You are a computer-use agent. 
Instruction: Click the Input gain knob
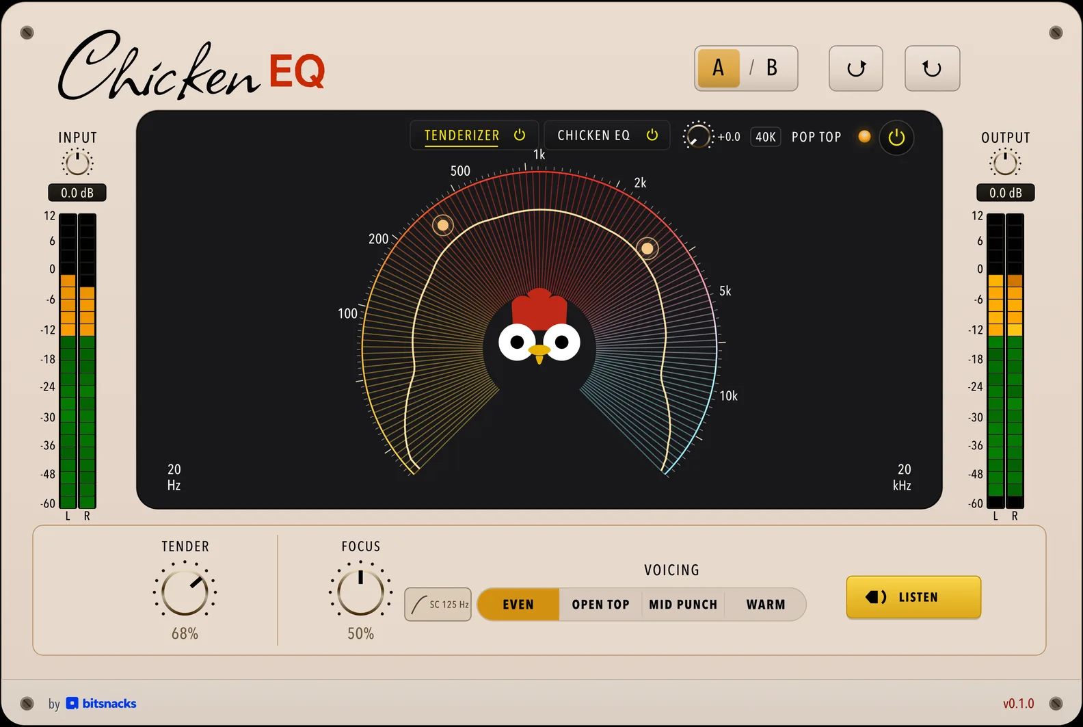pos(77,163)
